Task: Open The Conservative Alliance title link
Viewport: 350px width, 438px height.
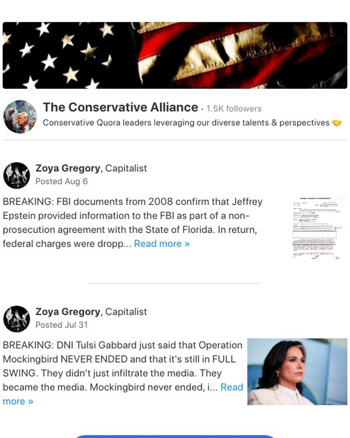Action: click(x=121, y=107)
